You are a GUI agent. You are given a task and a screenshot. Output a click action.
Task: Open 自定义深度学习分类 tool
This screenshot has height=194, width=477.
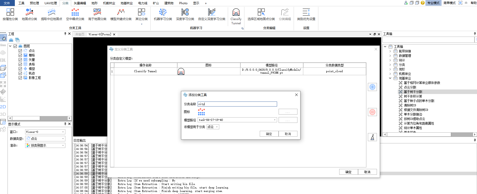click(212, 14)
